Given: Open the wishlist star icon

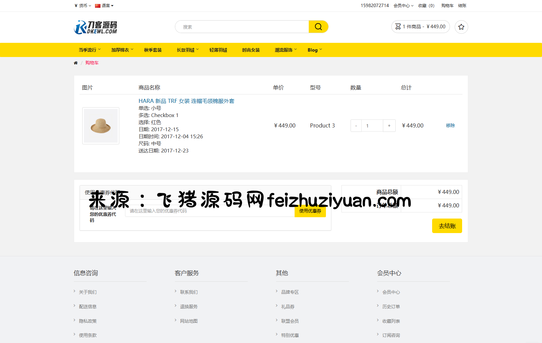Looking at the screenshot, I should pyautogui.click(x=461, y=27).
